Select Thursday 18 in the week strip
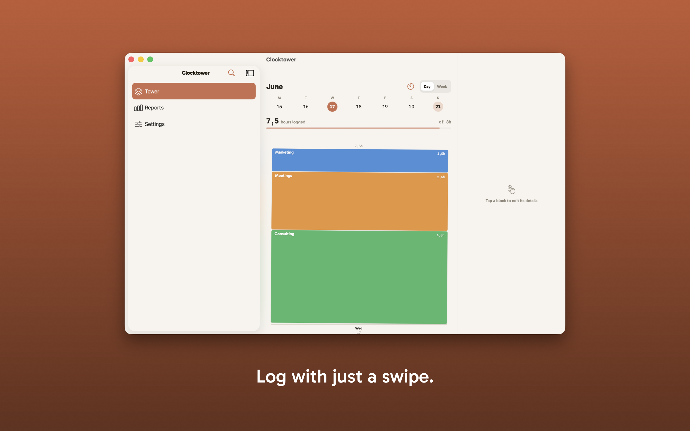This screenshot has height=431, width=690. [x=359, y=107]
